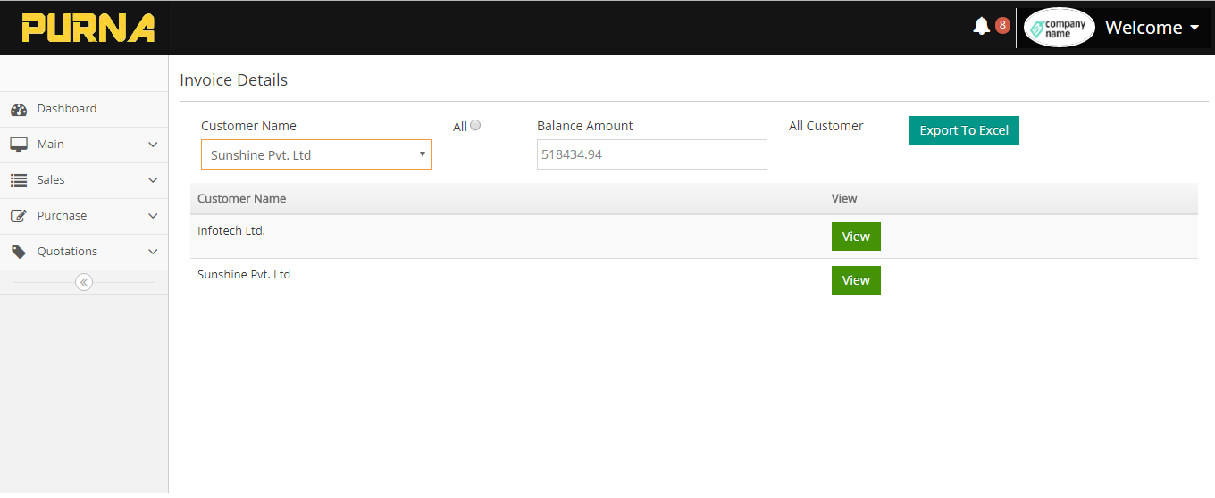1215x498 pixels.
Task: Open the Quotations sidebar menu
Action: (x=84, y=252)
